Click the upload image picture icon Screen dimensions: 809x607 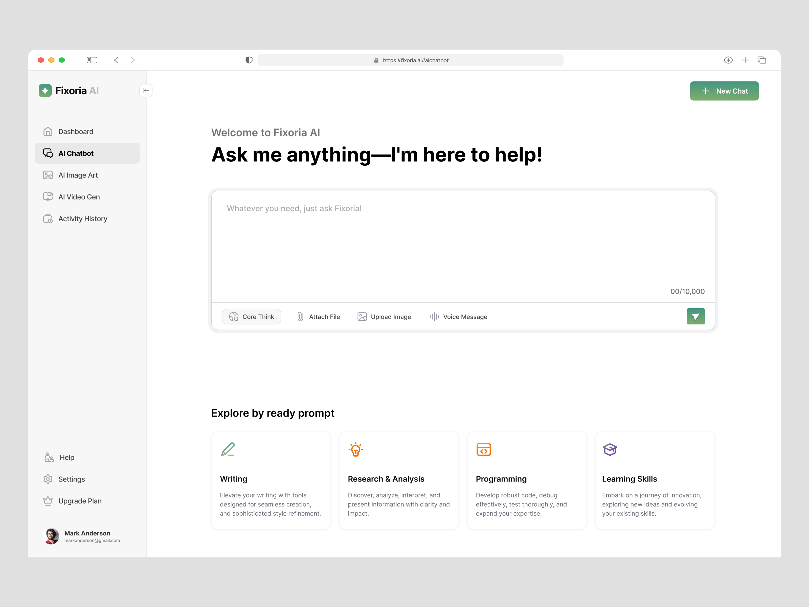(x=362, y=317)
